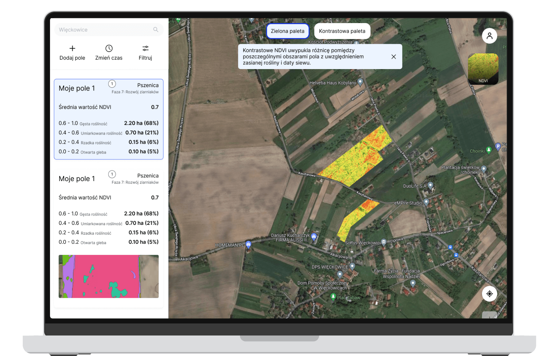
Task: Toggle the NDVI layer thumbnail
Action: click(483, 69)
